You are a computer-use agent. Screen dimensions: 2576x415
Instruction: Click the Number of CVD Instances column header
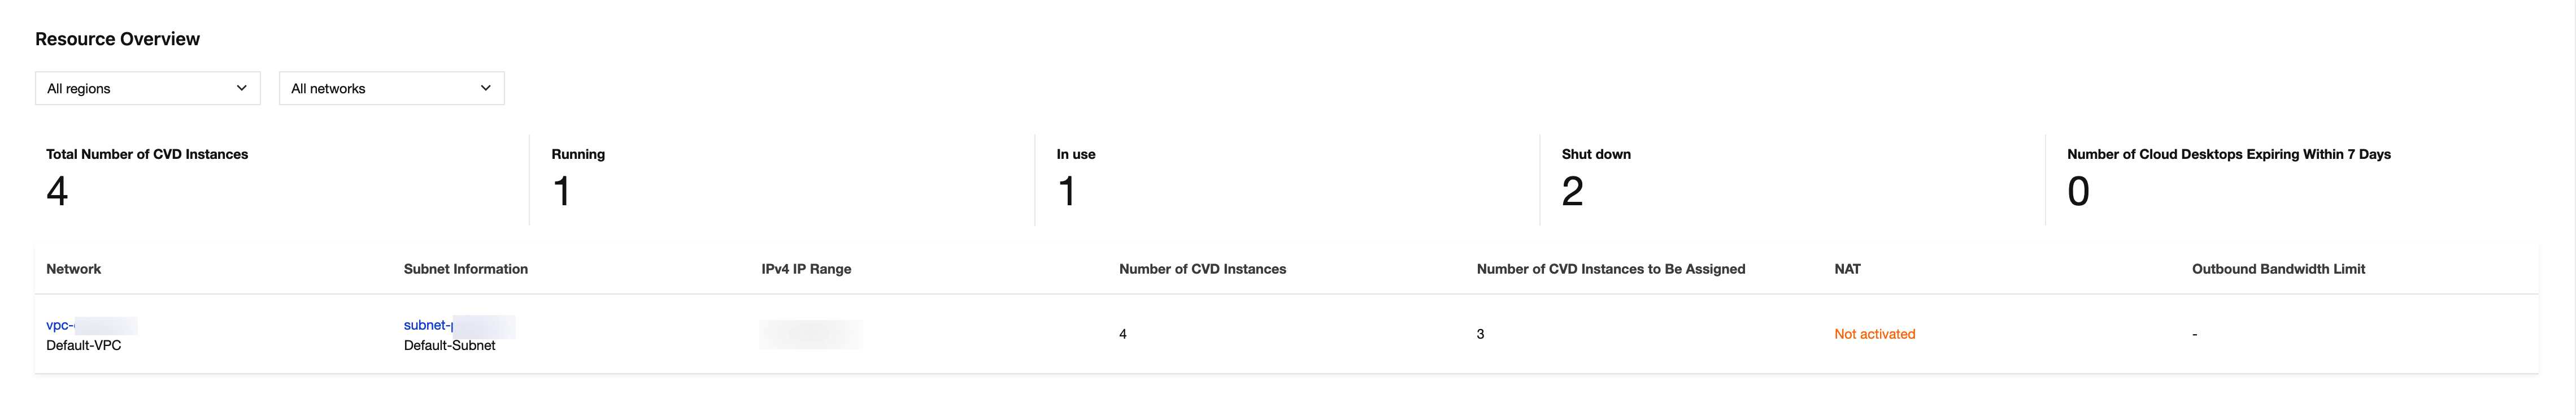[1202, 269]
